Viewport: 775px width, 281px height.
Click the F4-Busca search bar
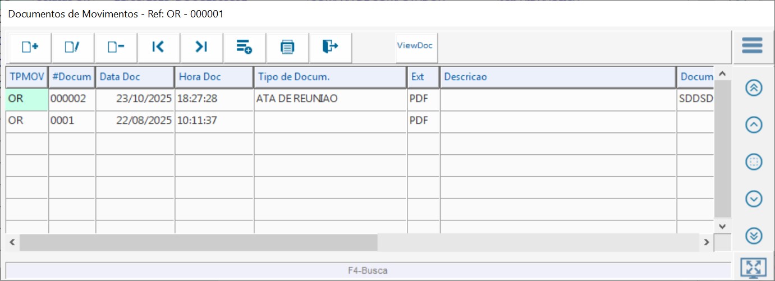[368, 270]
